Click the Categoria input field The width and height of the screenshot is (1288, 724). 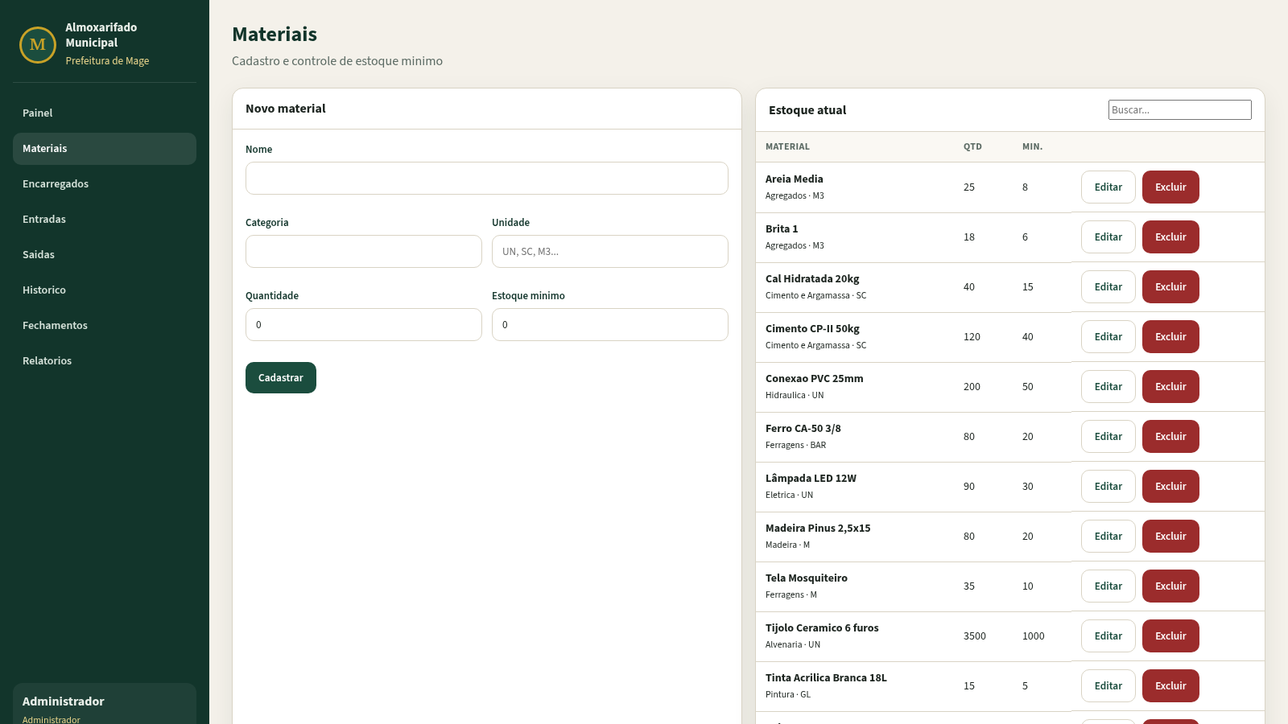coord(364,252)
